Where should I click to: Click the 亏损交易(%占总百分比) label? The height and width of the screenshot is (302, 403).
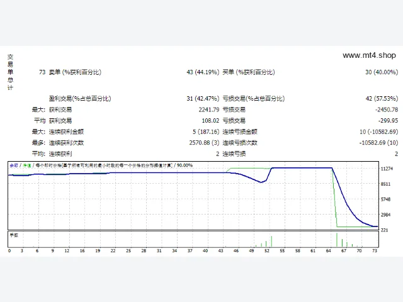click(x=253, y=99)
